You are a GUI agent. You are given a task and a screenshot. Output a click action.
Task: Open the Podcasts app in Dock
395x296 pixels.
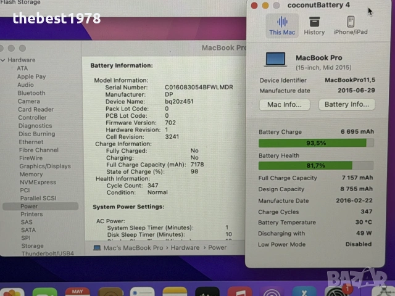click(x=272, y=292)
